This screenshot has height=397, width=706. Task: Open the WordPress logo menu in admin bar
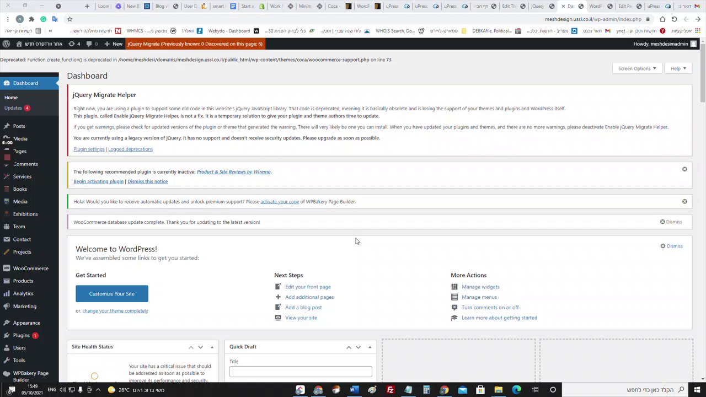click(6, 44)
